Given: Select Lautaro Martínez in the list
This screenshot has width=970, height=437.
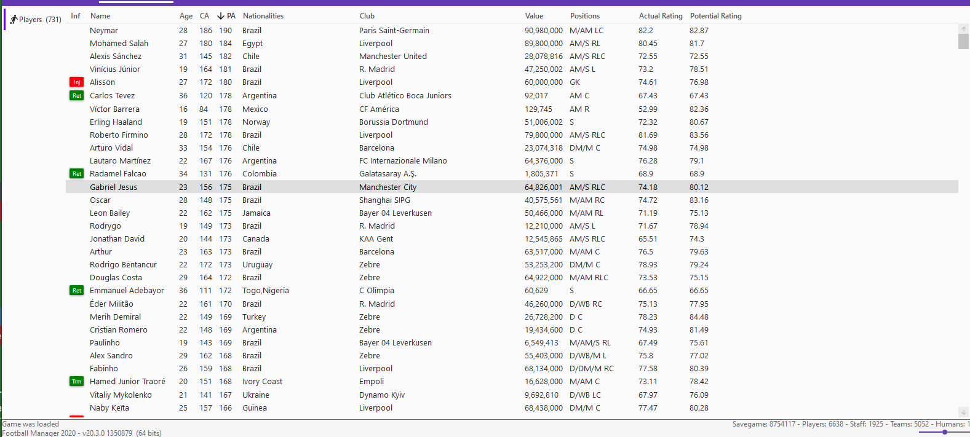Looking at the screenshot, I should pyautogui.click(x=120, y=161).
